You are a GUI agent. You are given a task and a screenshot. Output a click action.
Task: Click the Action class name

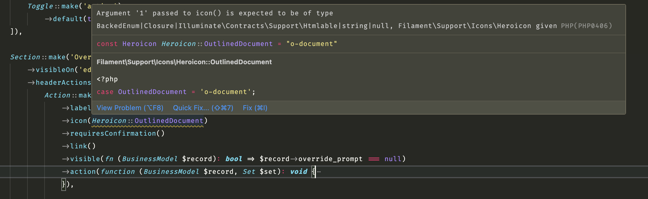tap(57, 95)
